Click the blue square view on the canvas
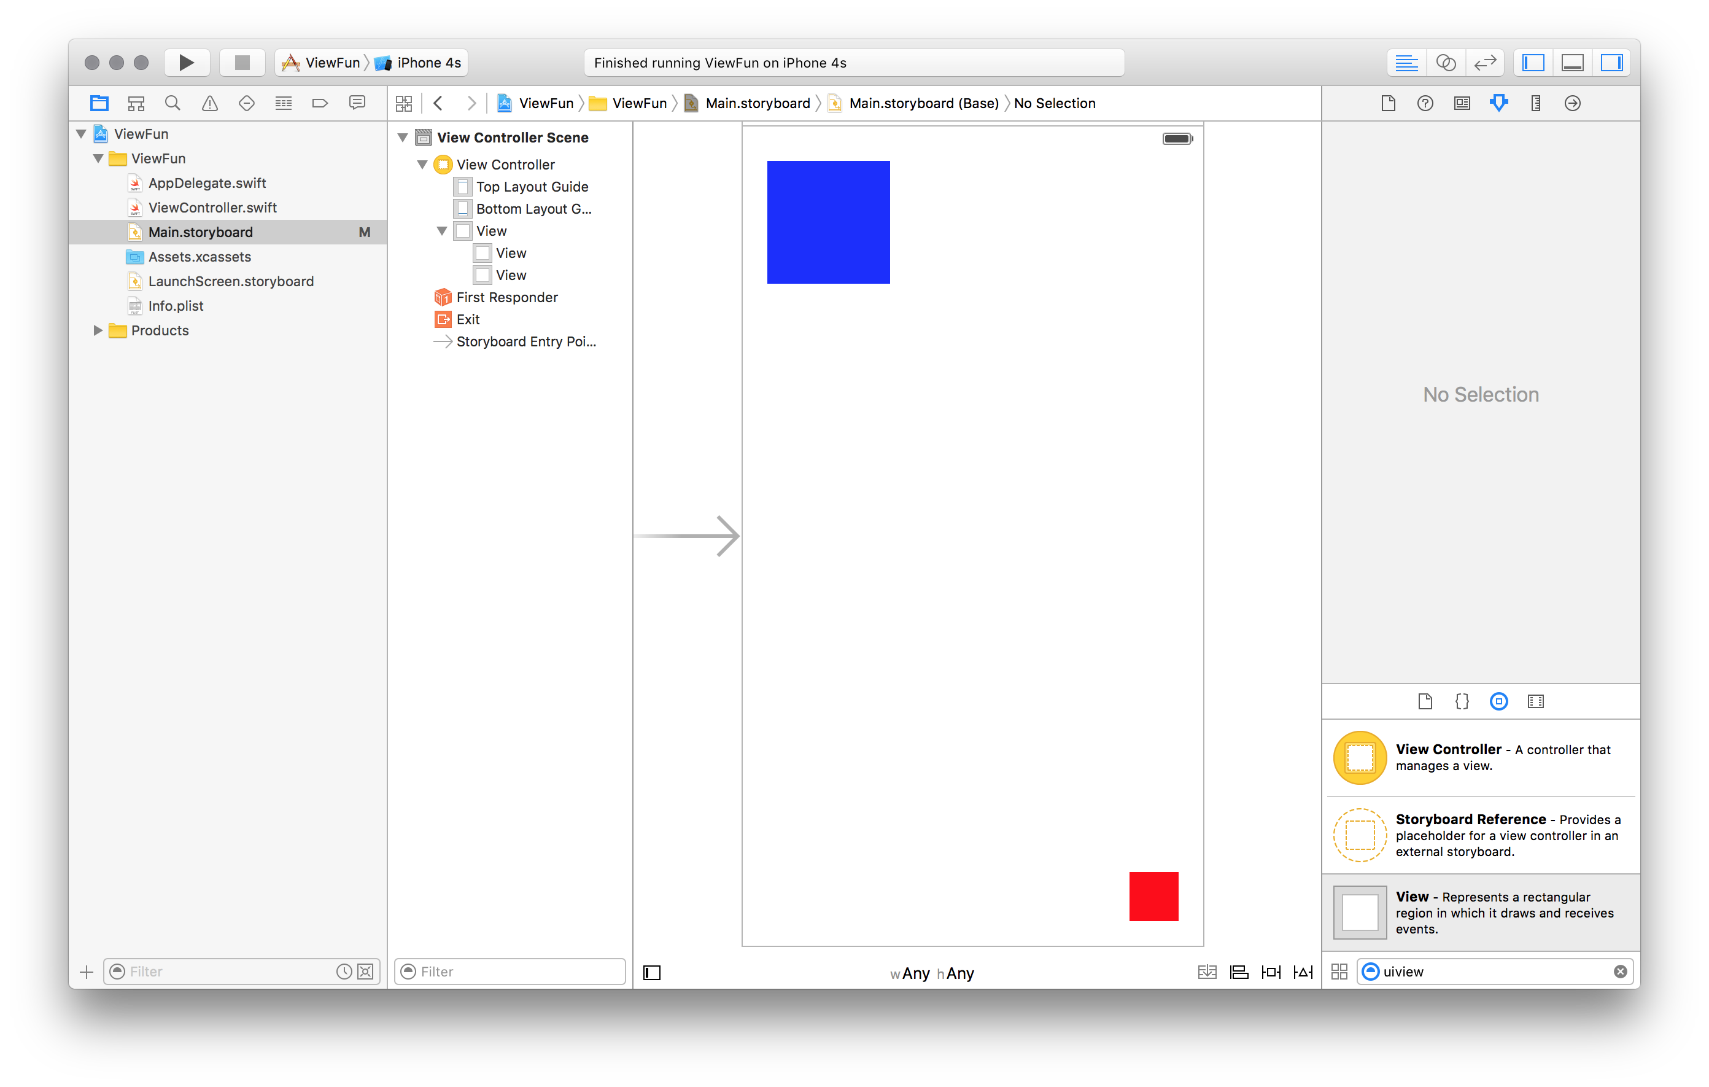This screenshot has height=1087, width=1709. coord(827,222)
